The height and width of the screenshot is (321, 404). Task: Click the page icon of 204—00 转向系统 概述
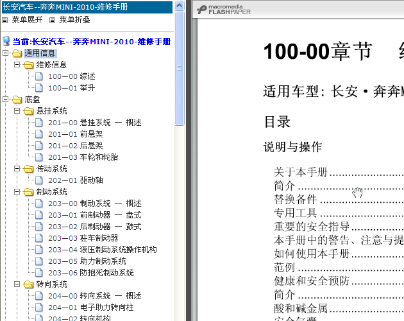(39, 296)
